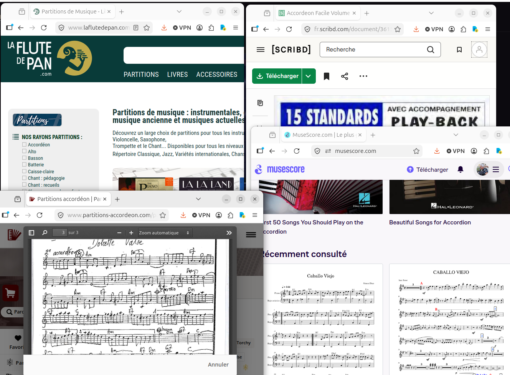Switch to the Partitions de Musique tab
The height and width of the screenshot is (375, 510).
coord(73,12)
